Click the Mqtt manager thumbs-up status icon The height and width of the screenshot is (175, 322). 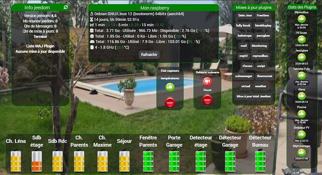point(301,153)
